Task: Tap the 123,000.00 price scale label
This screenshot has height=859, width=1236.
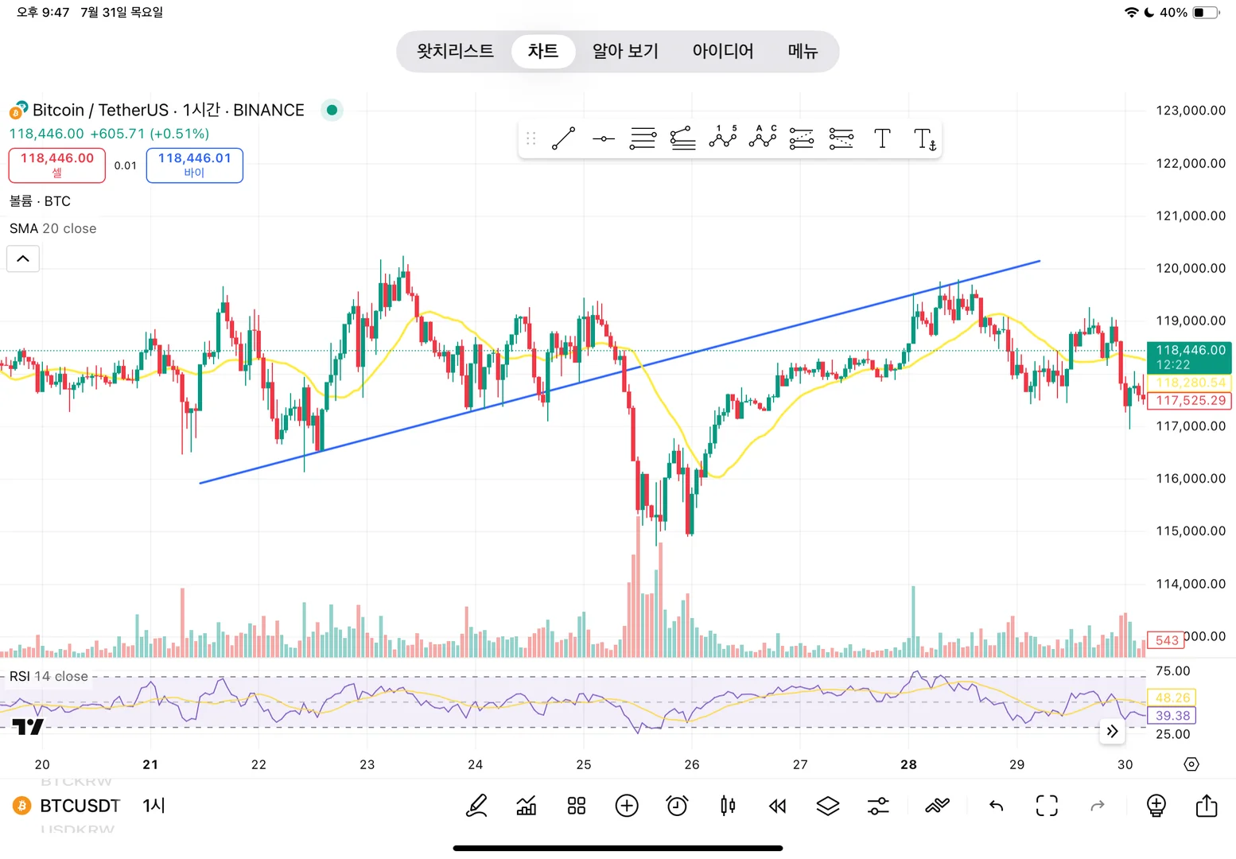Action: pyautogui.click(x=1191, y=111)
